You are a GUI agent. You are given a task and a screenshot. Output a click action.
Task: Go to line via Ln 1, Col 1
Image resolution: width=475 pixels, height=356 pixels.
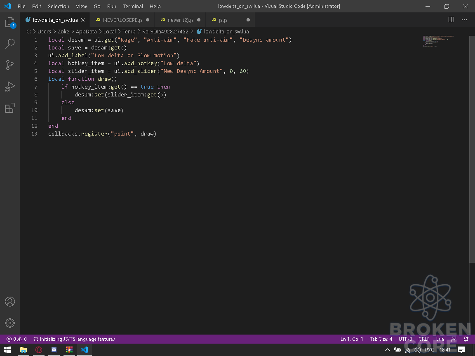click(x=352, y=339)
